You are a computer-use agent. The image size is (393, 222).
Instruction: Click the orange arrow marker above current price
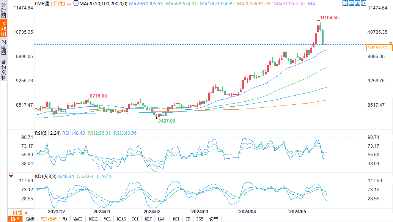tap(390, 44)
